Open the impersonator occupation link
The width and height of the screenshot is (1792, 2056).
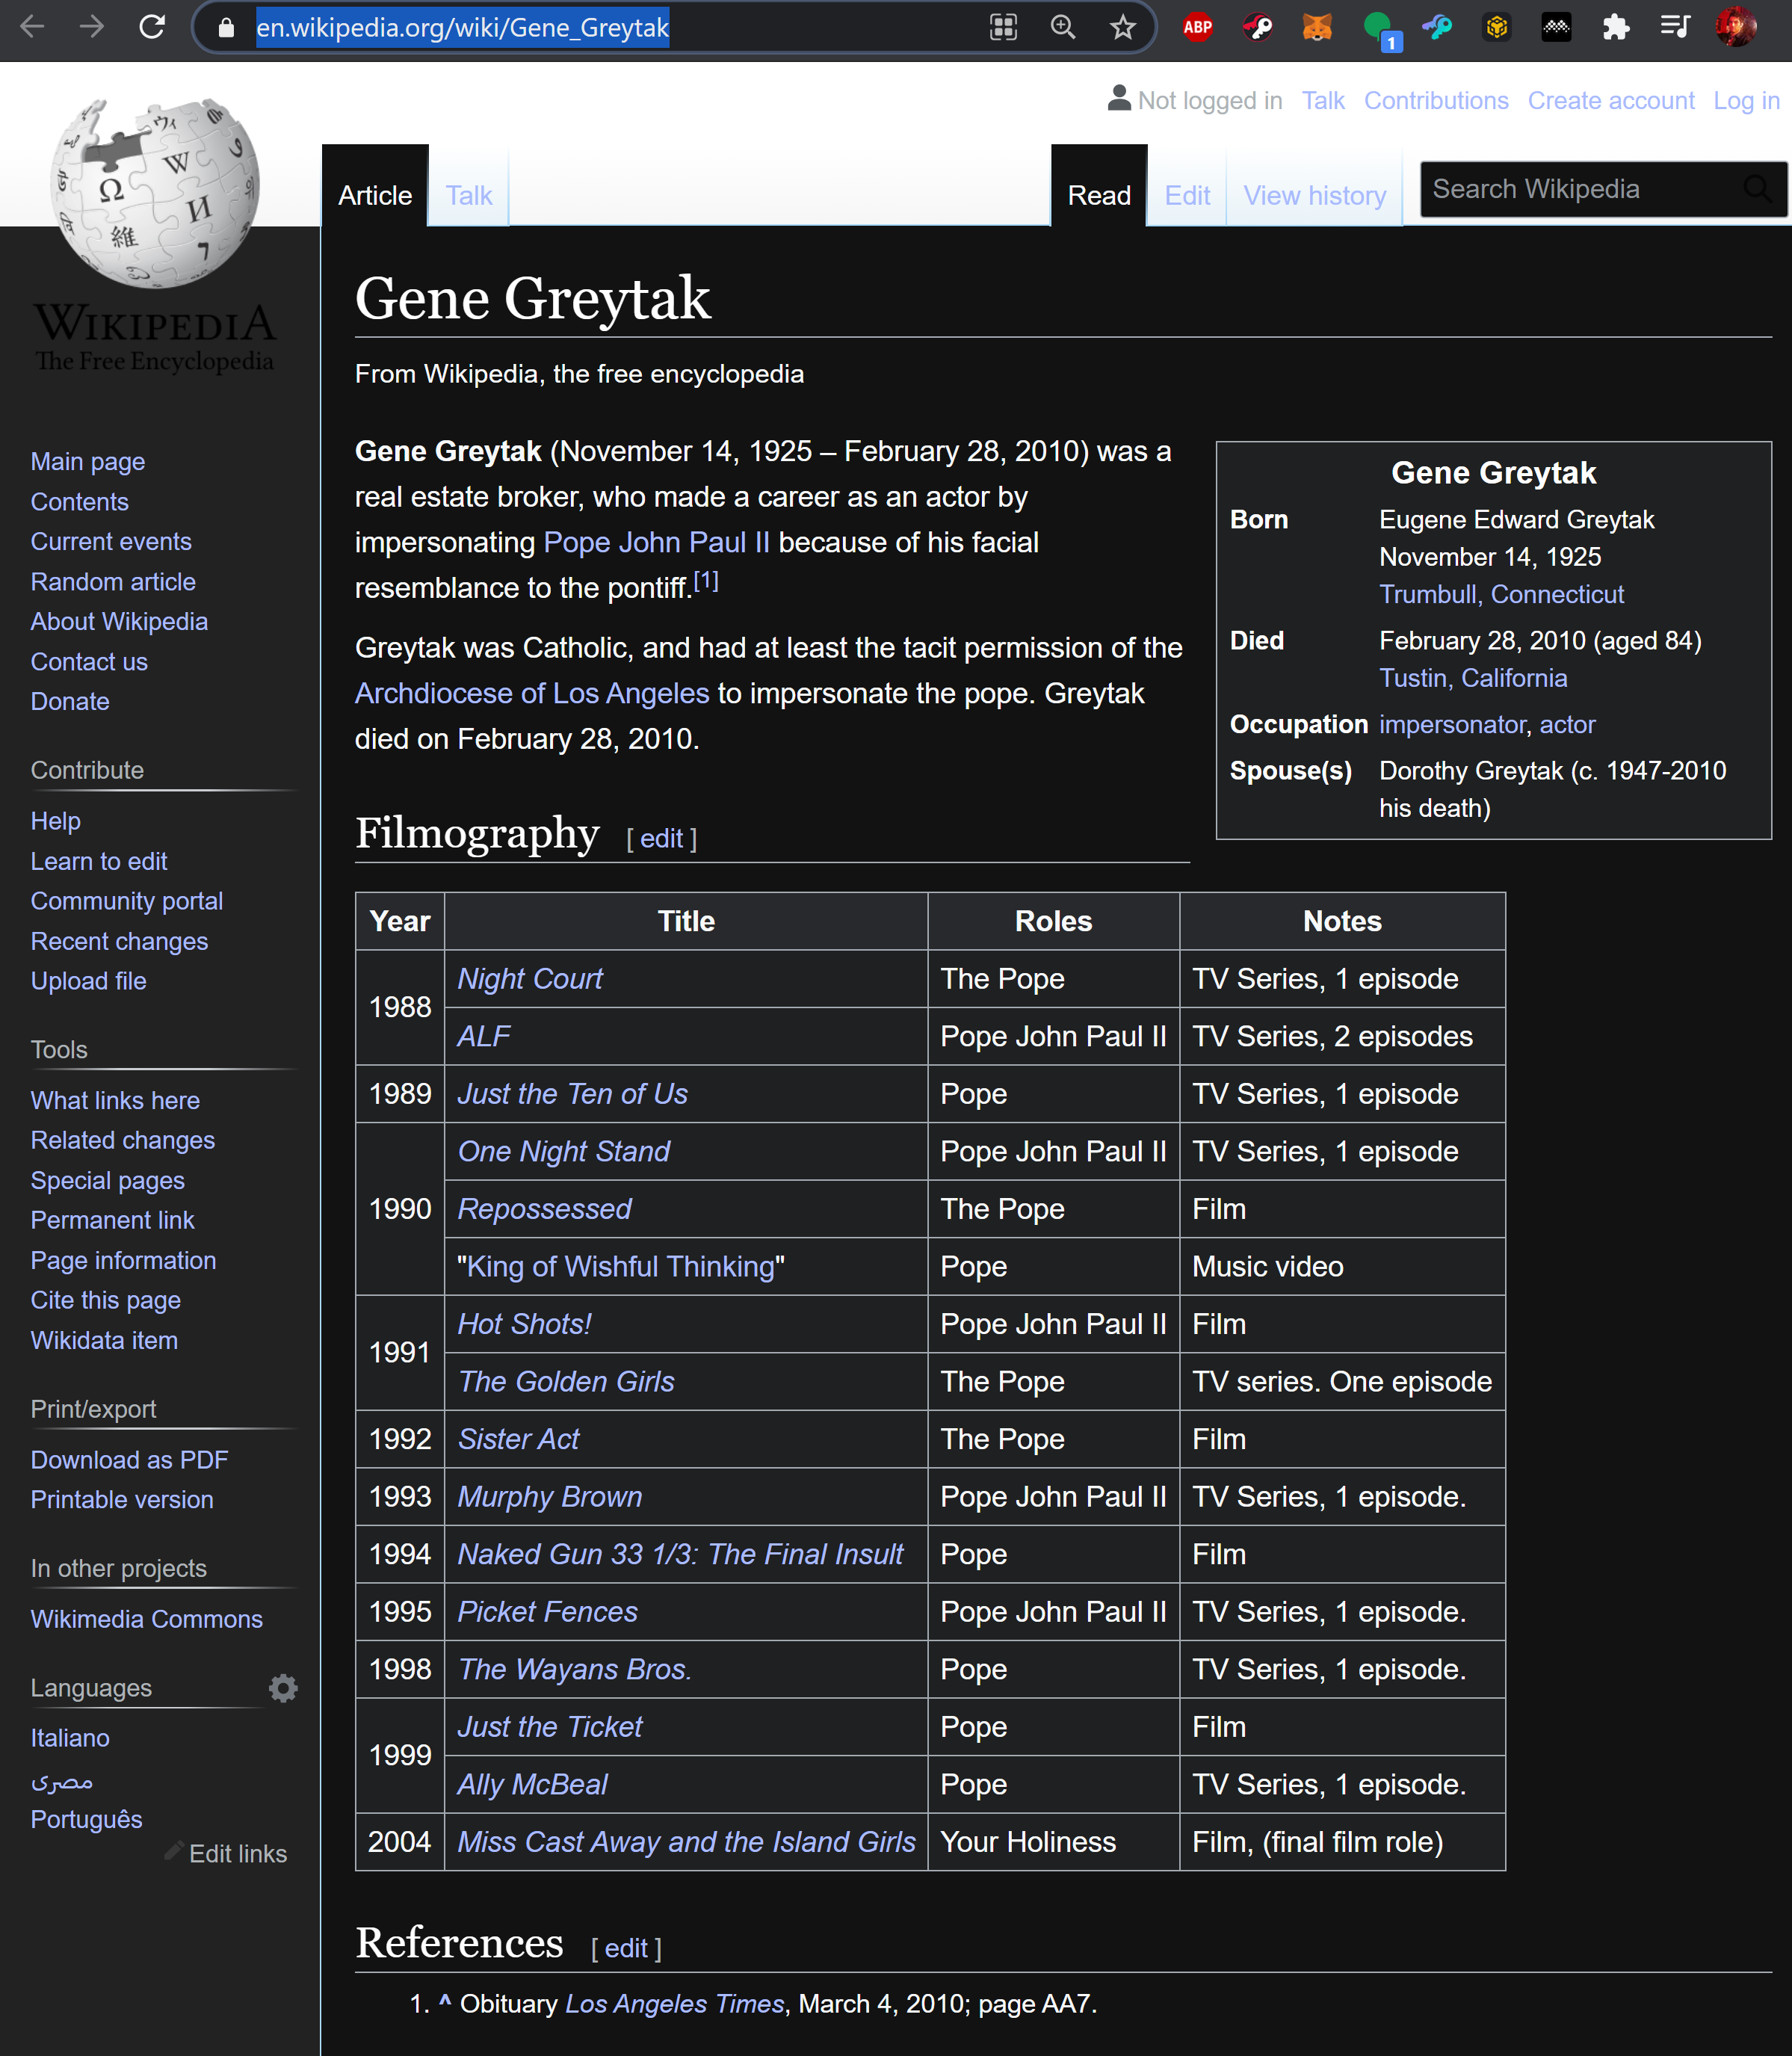point(1453,724)
